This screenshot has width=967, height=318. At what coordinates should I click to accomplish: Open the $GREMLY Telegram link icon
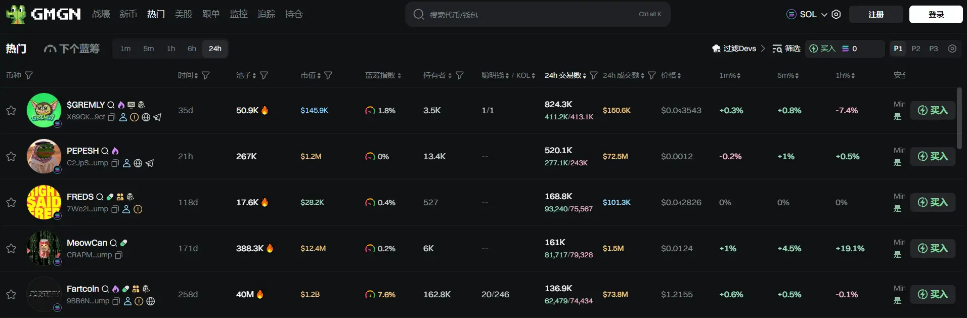[x=157, y=117]
